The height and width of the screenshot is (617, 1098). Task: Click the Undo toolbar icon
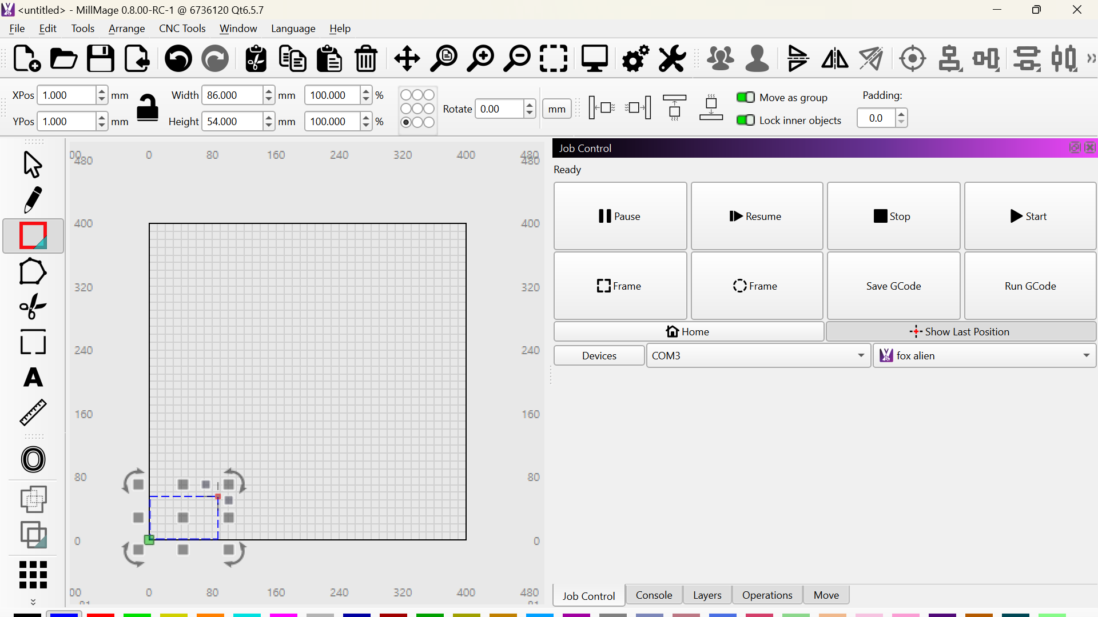(178, 59)
